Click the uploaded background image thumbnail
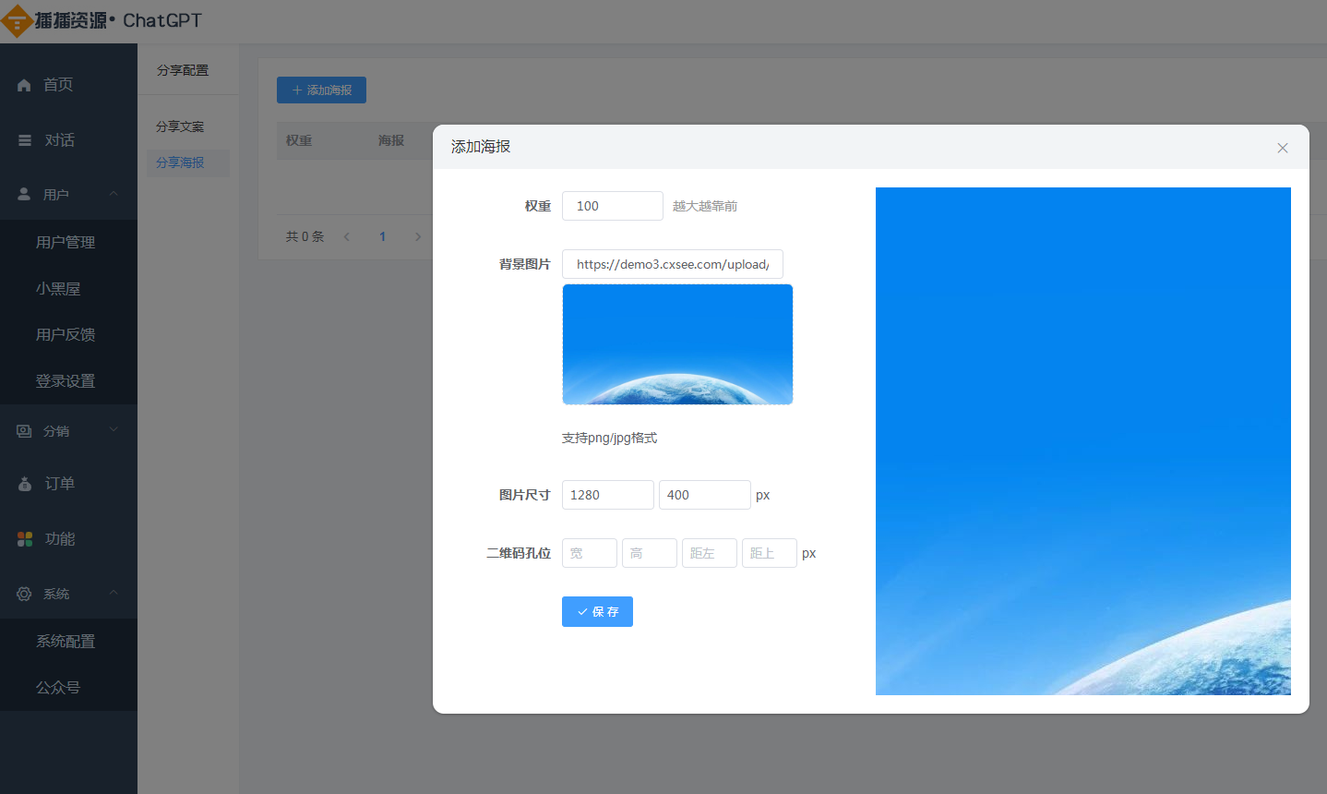This screenshot has width=1327, height=794. pyautogui.click(x=677, y=344)
